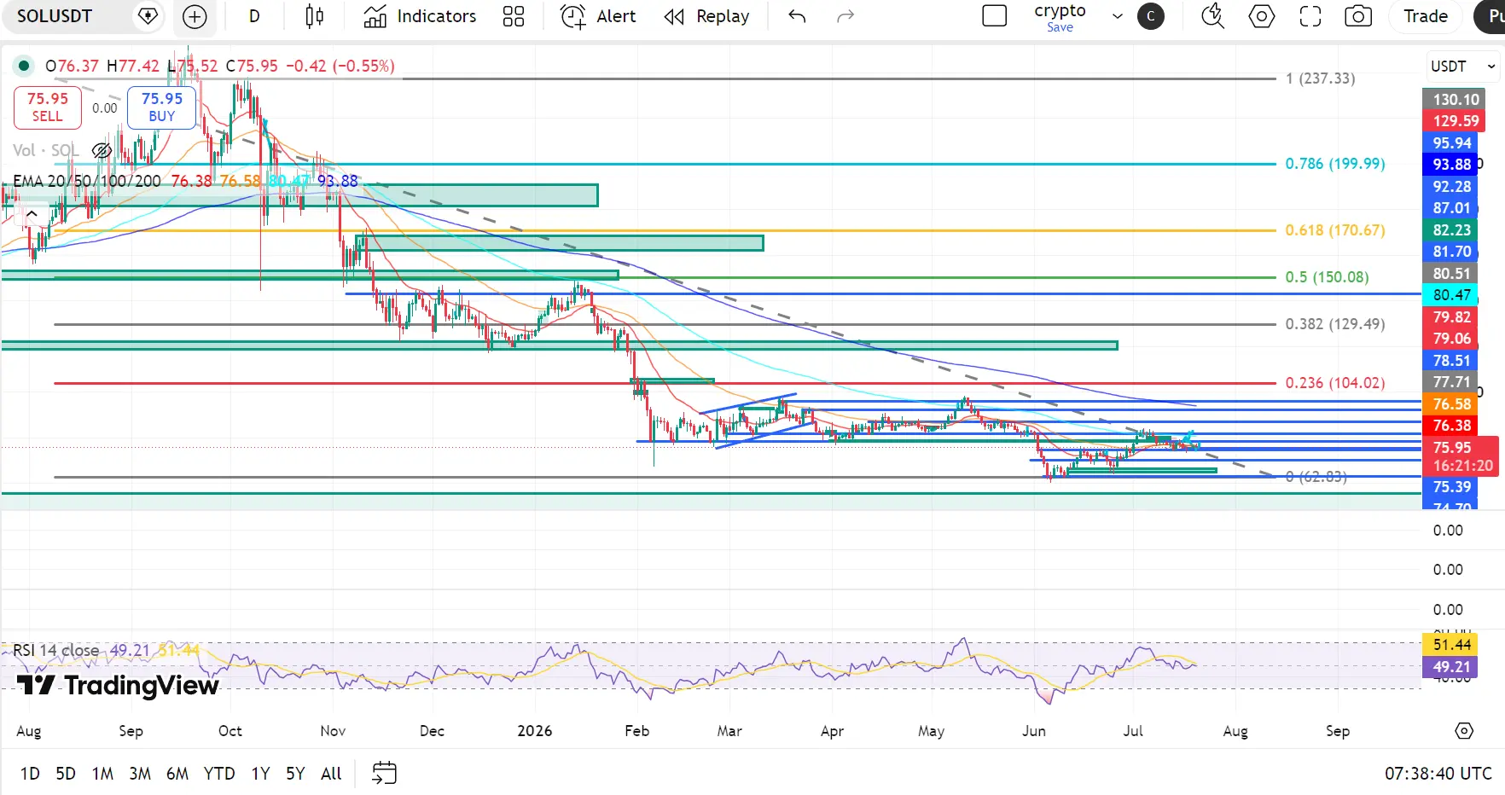The image size is (1505, 795).
Task: Open the go-to-date calendar icon
Action: click(385, 774)
